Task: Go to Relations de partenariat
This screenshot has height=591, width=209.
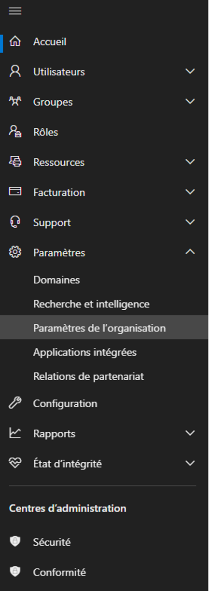Action: tap(88, 376)
